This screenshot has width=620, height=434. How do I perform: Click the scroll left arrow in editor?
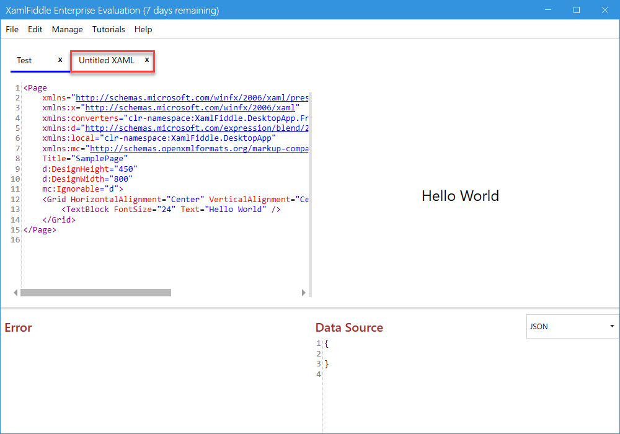(15, 293)
